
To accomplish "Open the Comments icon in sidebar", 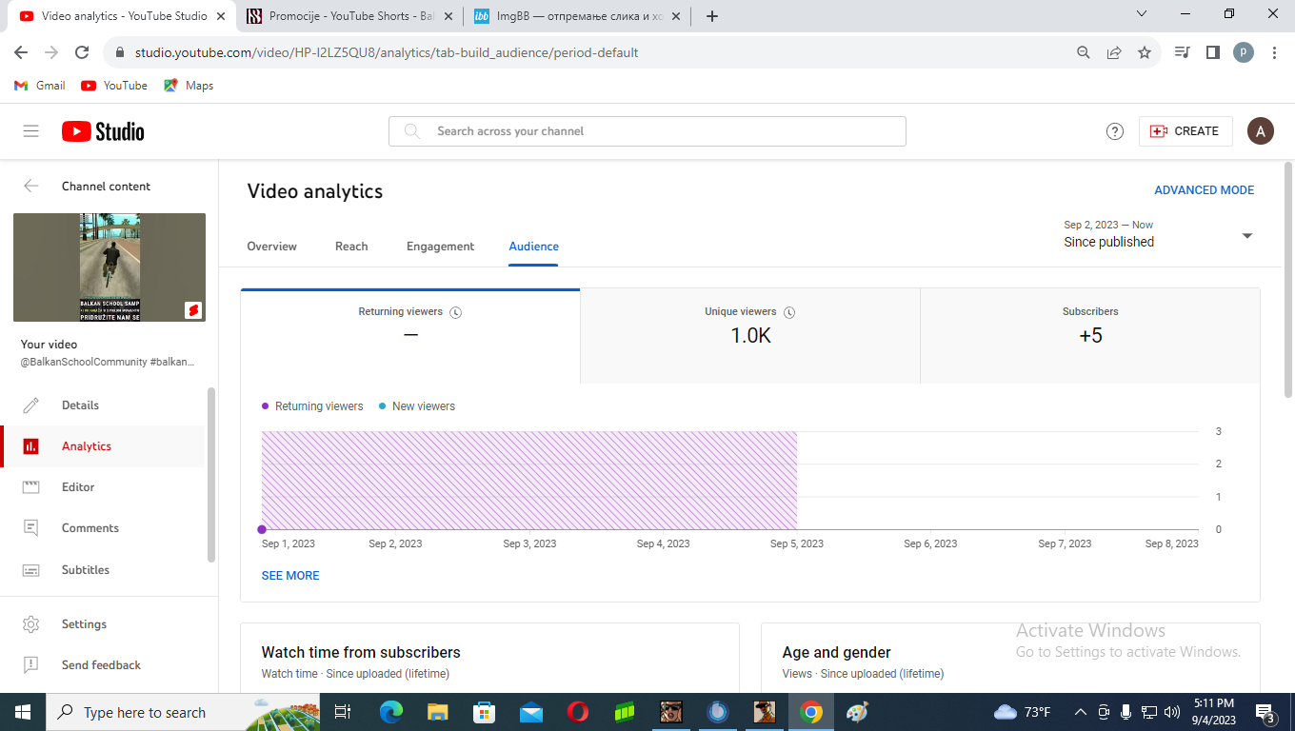I will click(x=31, y=528).
